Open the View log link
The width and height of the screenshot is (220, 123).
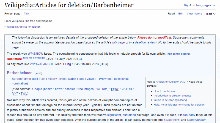click(106, 79)
